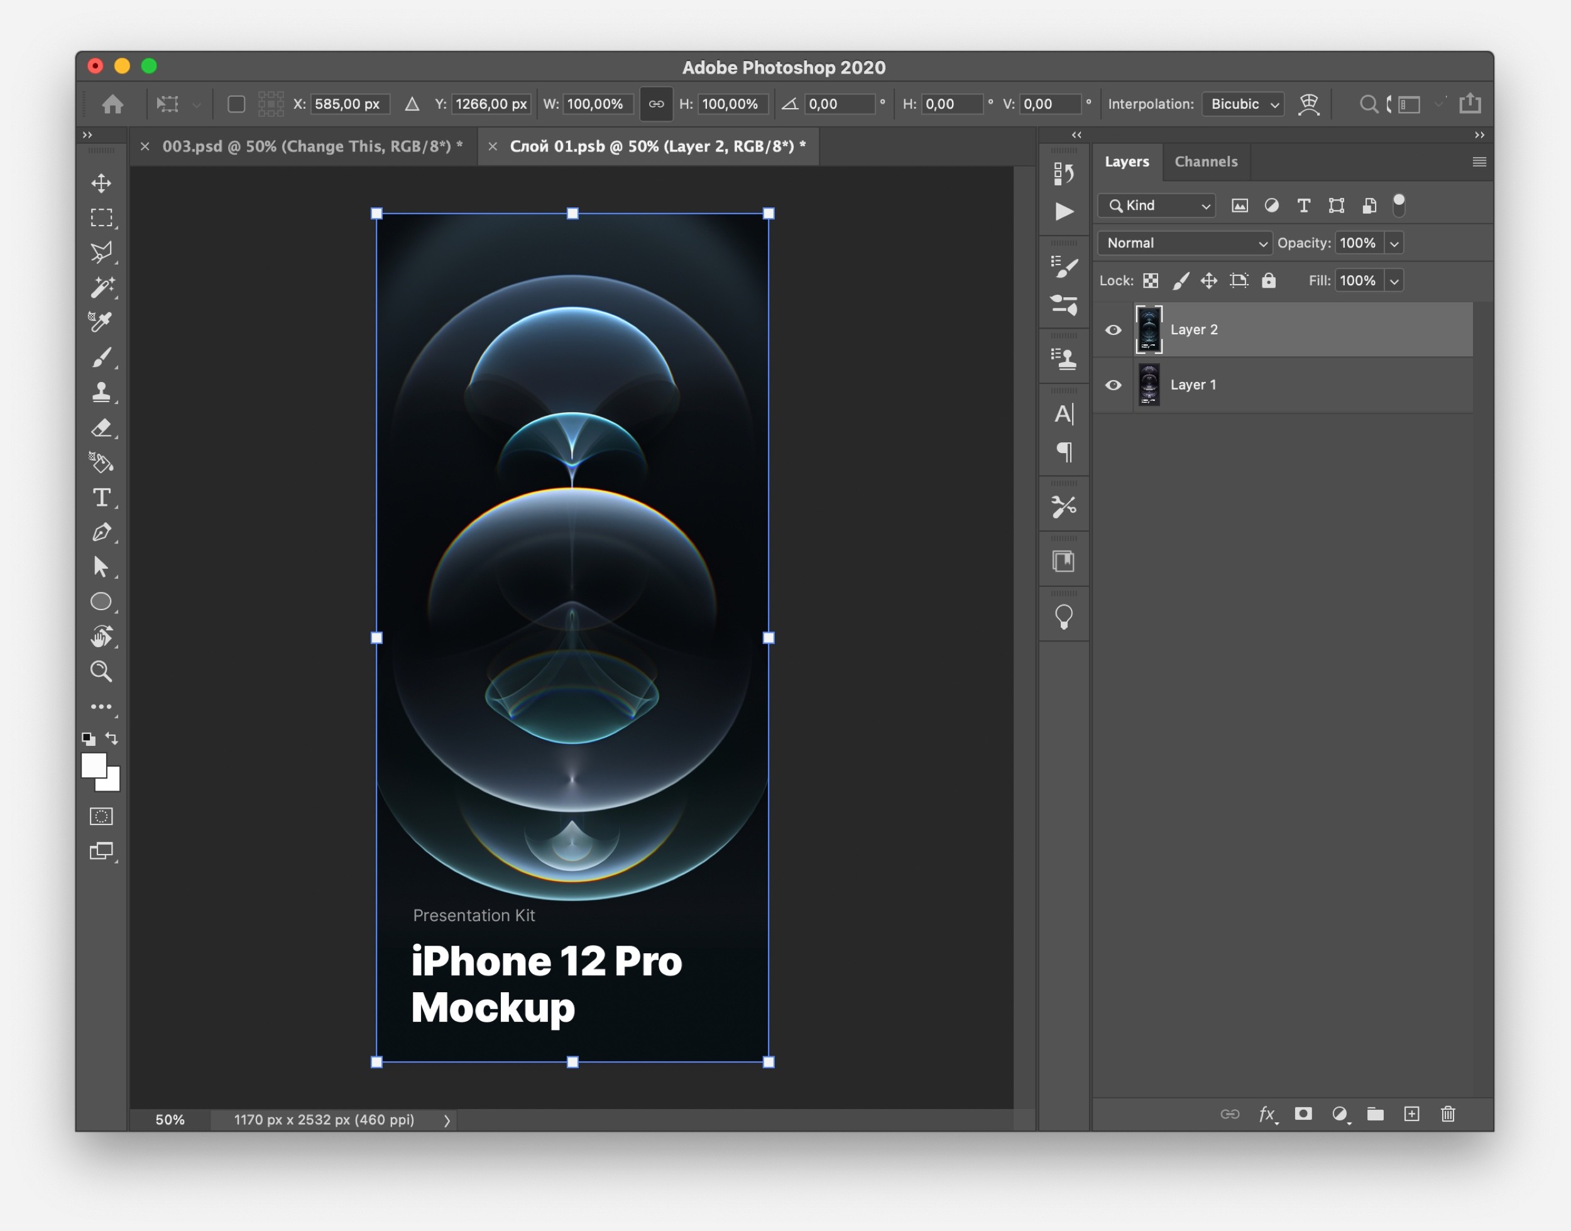
Task: Delete the selected layer
Action: click(1448, 1114)
